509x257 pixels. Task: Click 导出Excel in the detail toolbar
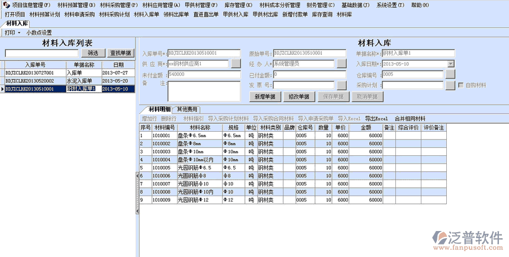coord(376,118)
